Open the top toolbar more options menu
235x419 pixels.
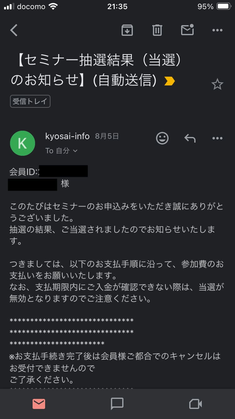click(x=217, y=30)
